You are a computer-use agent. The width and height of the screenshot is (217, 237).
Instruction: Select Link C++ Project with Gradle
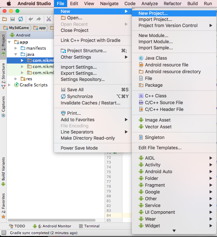[x=93, y=40]
